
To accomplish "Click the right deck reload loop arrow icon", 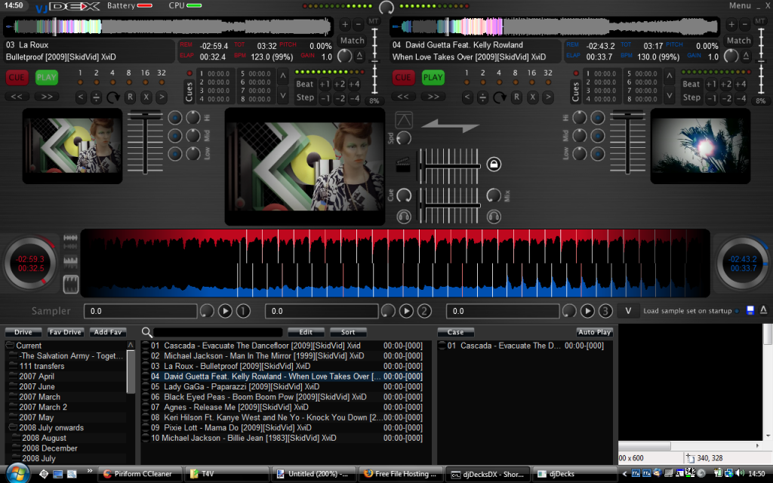I will [x=500, y=97].
